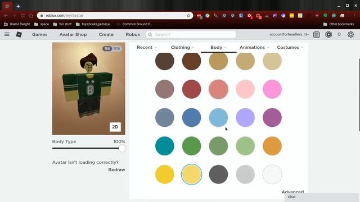Expand the Costumes dropdown tab
The image size is (360, 202).
pos(290,47)
